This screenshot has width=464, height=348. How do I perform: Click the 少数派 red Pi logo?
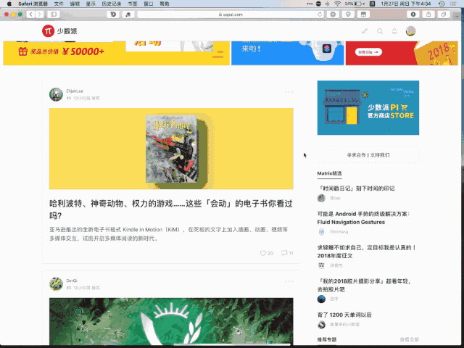pos(48,30)
